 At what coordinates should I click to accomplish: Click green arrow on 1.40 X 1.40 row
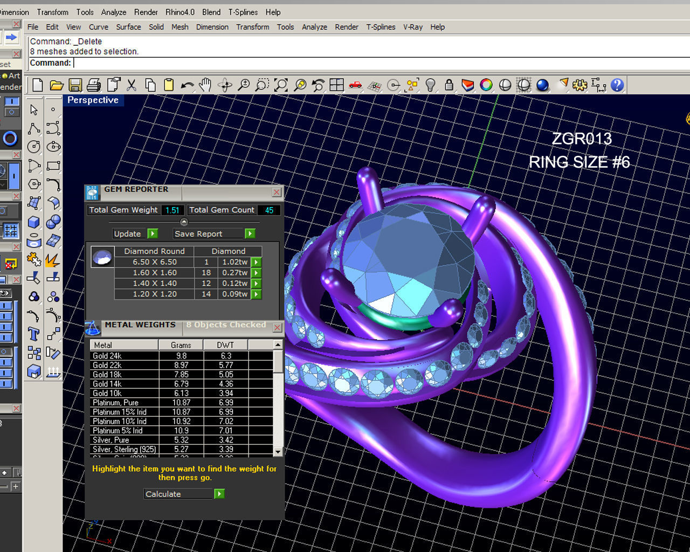pos(257,284)
